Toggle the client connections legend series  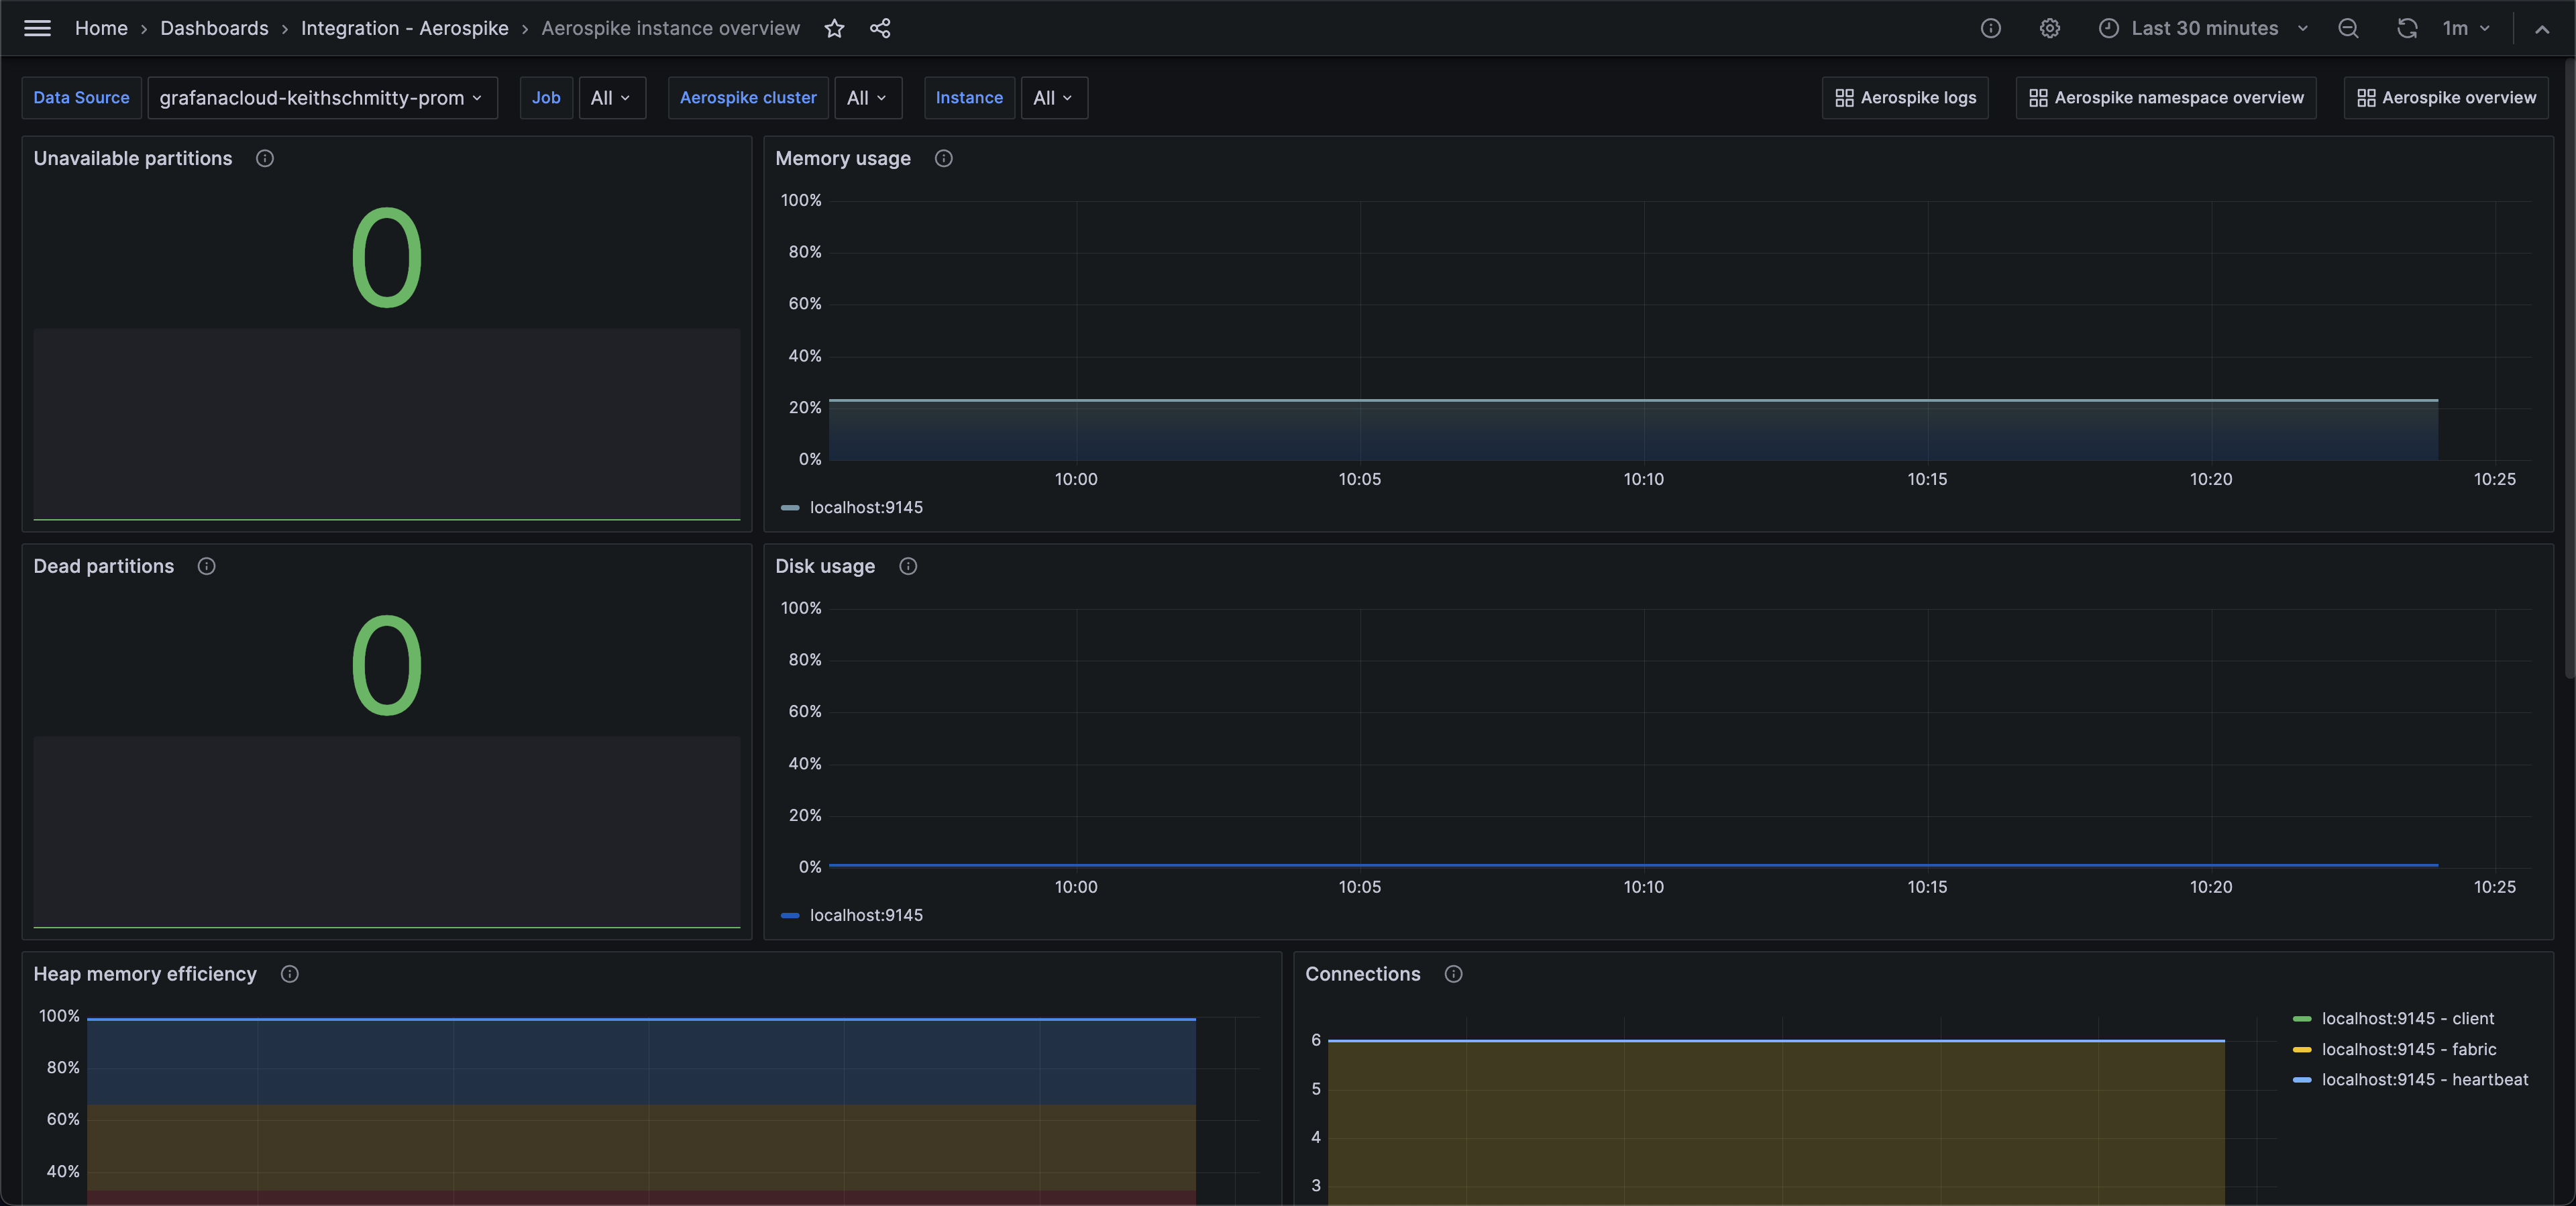tap(2407, 1018)
